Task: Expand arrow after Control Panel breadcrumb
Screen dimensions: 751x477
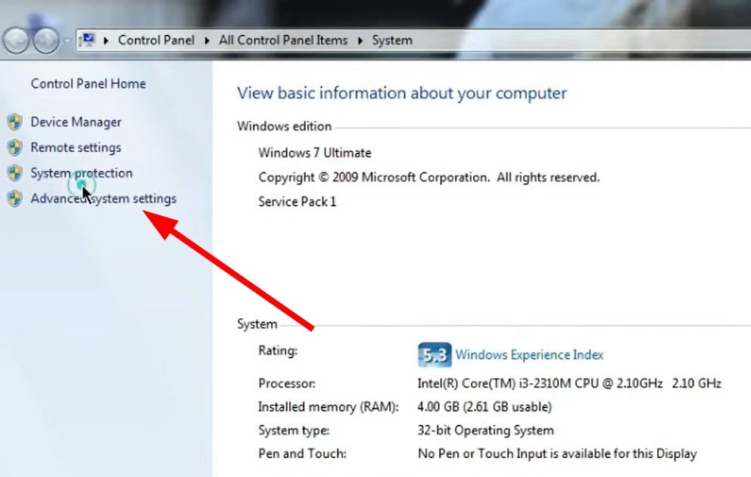Action: pos(207,41)
